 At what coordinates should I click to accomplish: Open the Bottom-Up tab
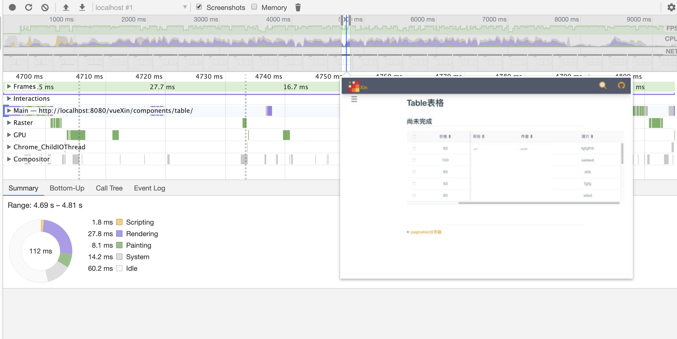[67, 188]
